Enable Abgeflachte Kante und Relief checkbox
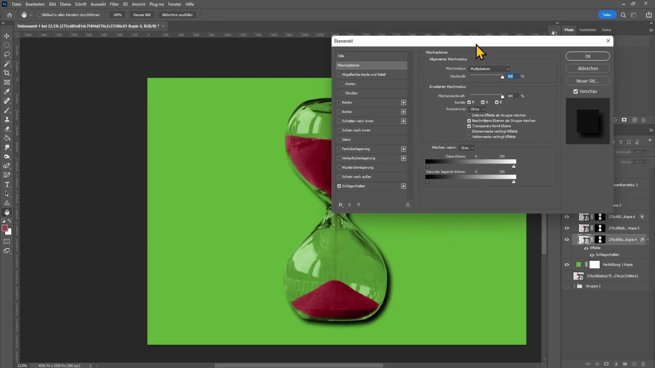The height and width of the screenshot is (368, 655). (x=339, y=75)
